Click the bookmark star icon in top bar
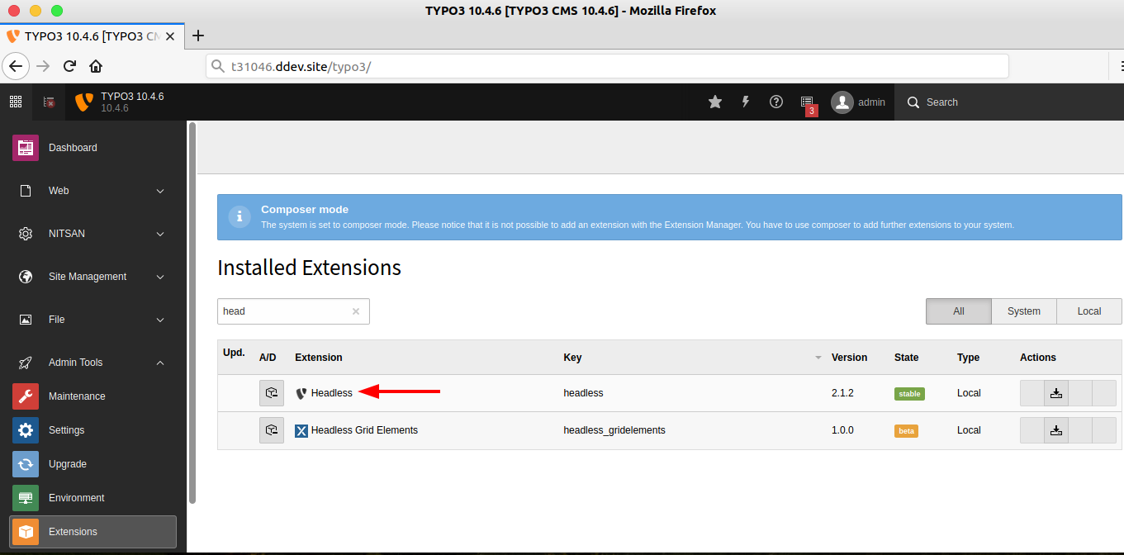 click(x=714, y=102)
